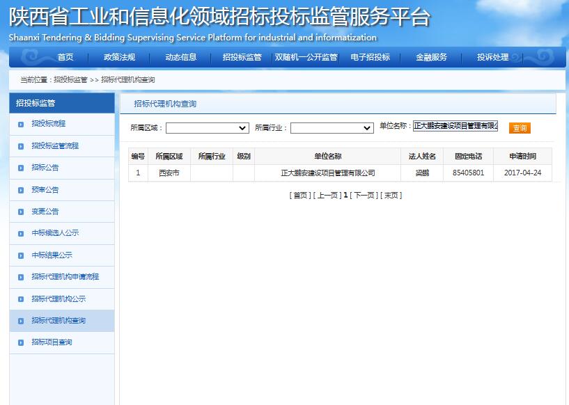Select 金融服务 in the navigation bar
This screenshot has width=569, height=405.
coord(430,57)
